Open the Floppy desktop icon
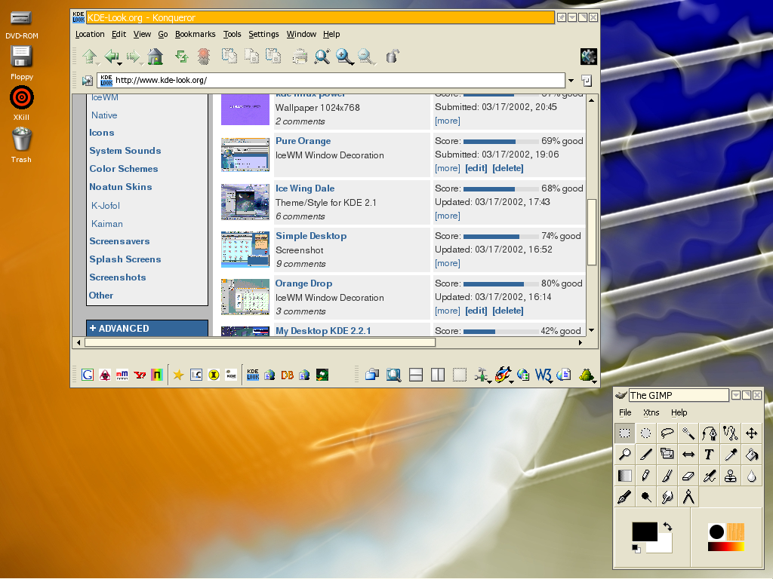The width and height of the screenshot is (773, 579). click(x=21, y=63)
